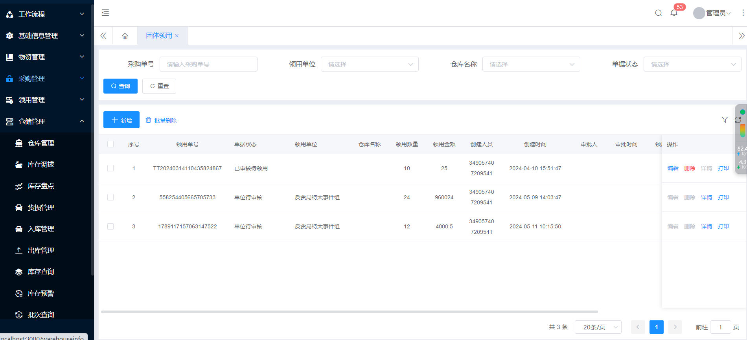This screenshot has height=340, width=747.
Task: Click the pagination next arrow
Action: click(675, 327)
